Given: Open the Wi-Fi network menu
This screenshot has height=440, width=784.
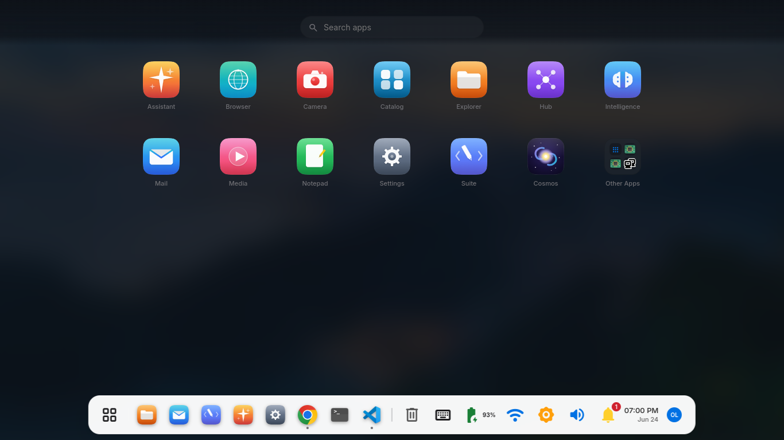Looking at the screenshot, I should 515,415.
